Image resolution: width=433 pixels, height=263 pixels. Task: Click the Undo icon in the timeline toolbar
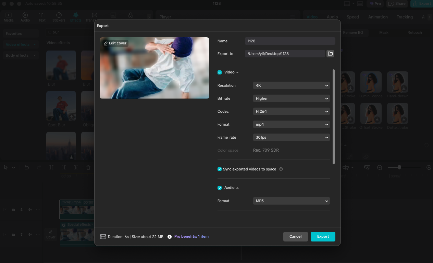tap(26, 167)
